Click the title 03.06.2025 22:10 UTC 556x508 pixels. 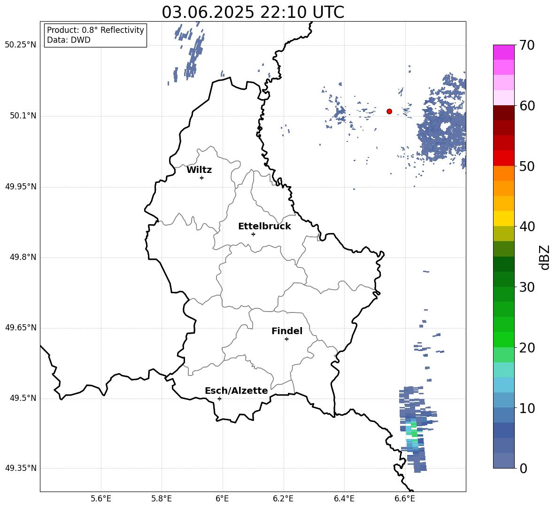point(253,12)
